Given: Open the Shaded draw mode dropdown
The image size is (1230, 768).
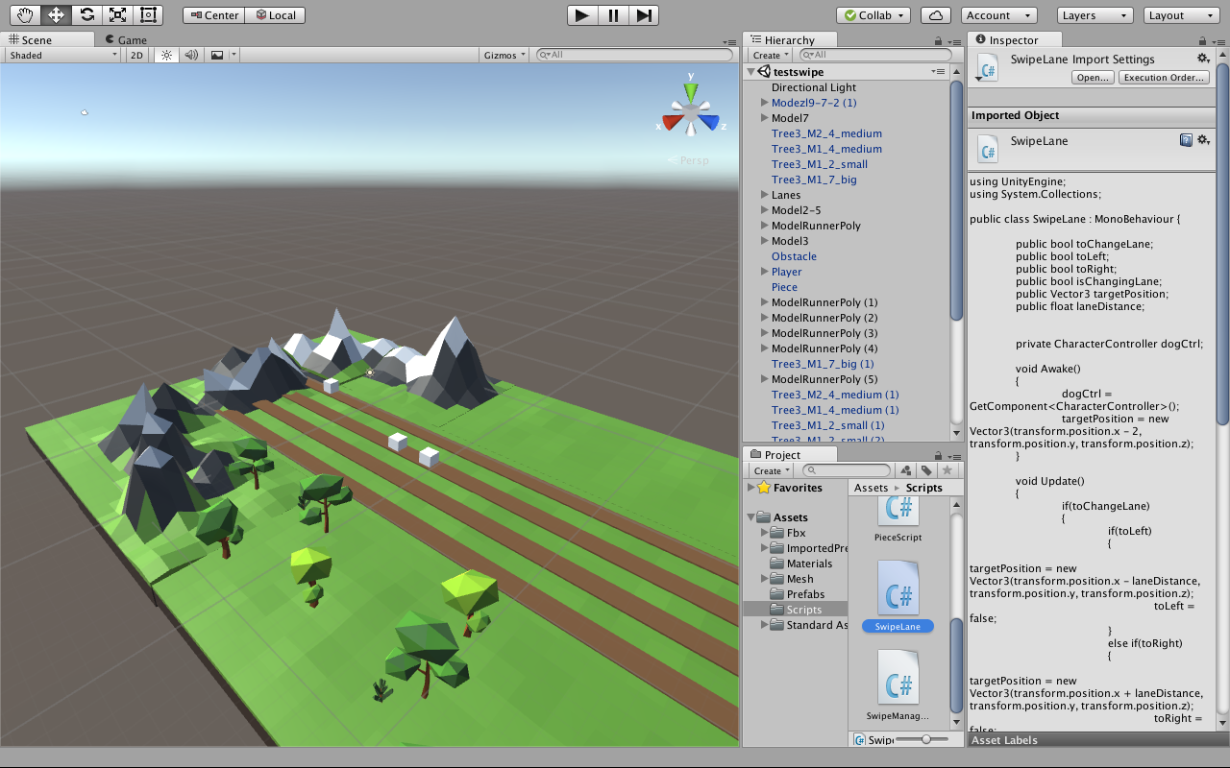Looking at the screenshot, I should (x=63, y=56).
